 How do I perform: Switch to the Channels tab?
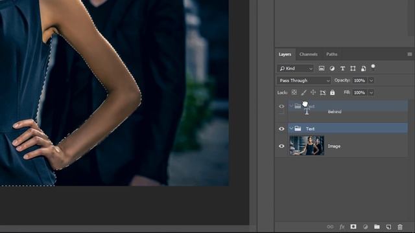point(309,54)
